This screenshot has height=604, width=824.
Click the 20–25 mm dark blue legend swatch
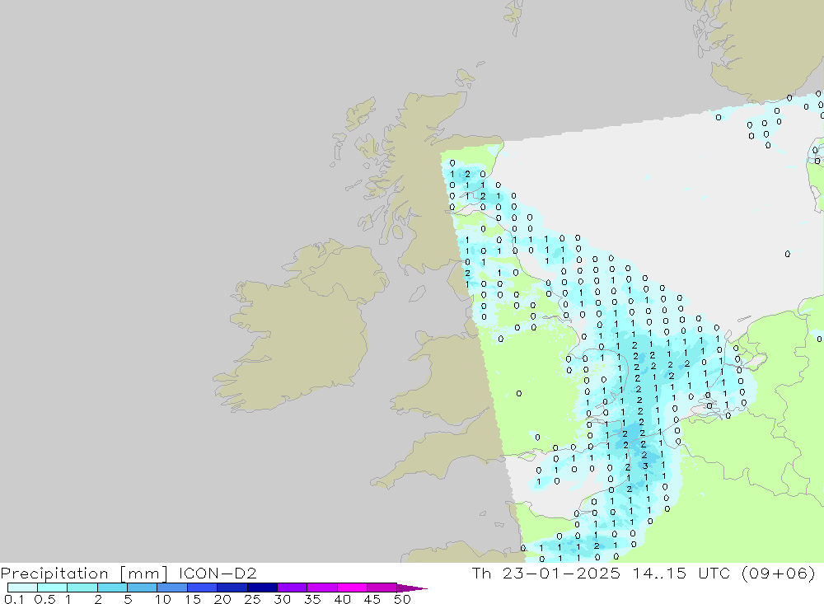click(x=232, y=588)
